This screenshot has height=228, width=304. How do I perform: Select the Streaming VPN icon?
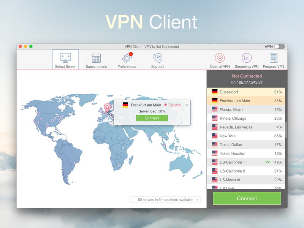click(x=247, y=58)
